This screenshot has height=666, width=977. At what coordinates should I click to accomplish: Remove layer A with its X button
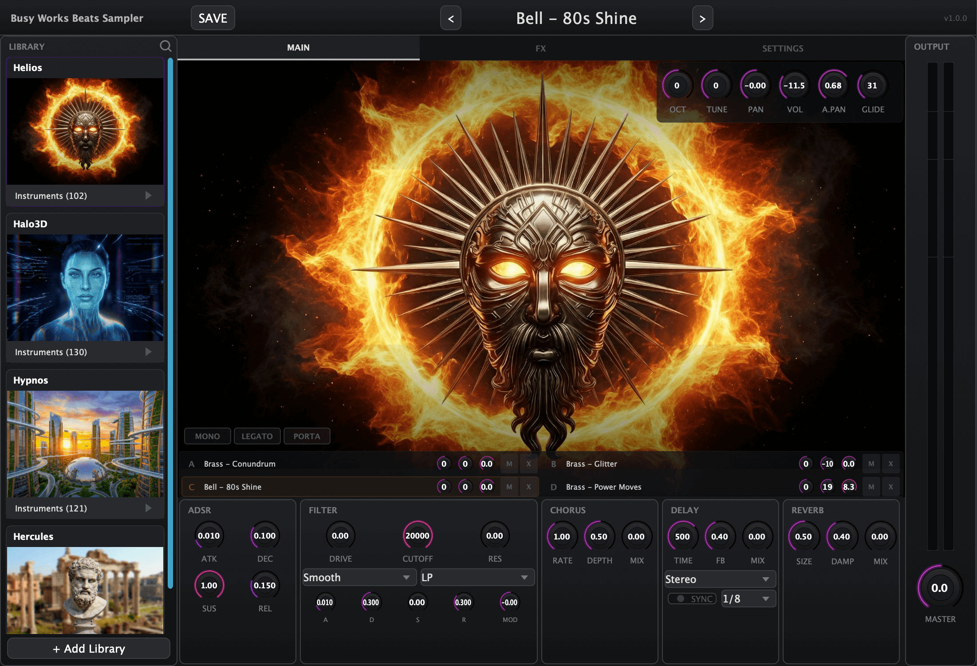pos(528,464)
